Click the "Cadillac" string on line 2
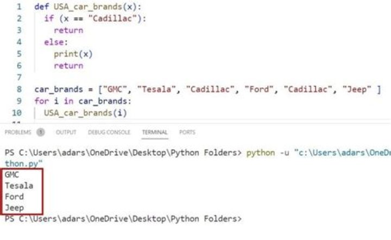This screenshot has width=391, height=240. point(112,18)
